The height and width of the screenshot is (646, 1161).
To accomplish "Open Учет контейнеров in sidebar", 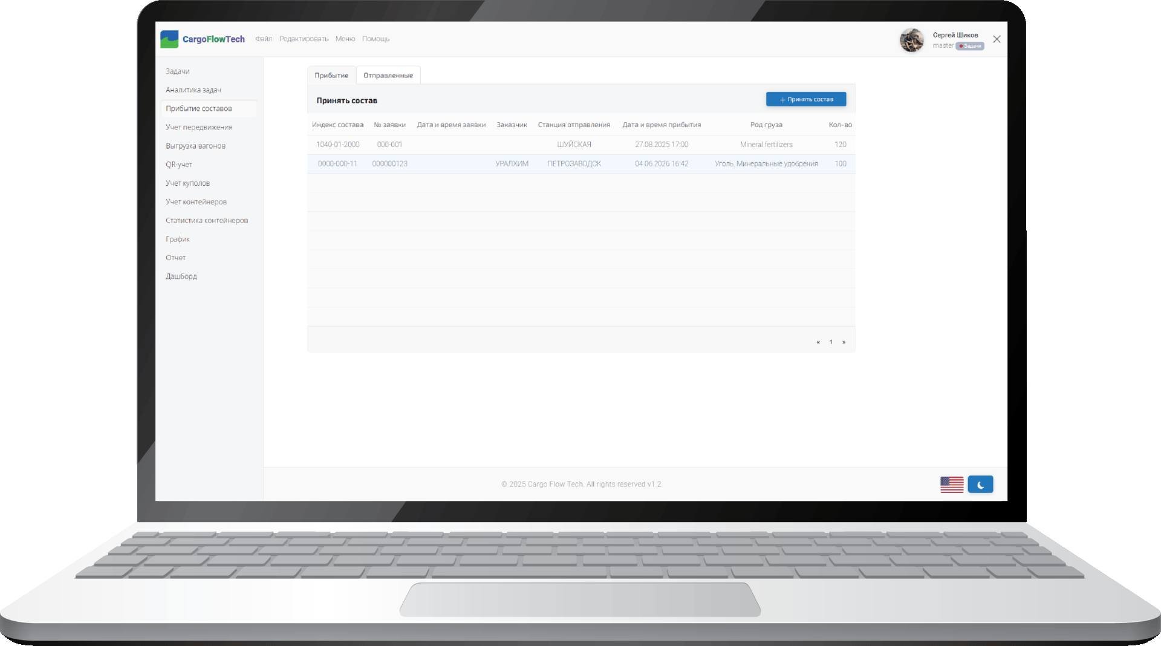I will tap(196, 202).
